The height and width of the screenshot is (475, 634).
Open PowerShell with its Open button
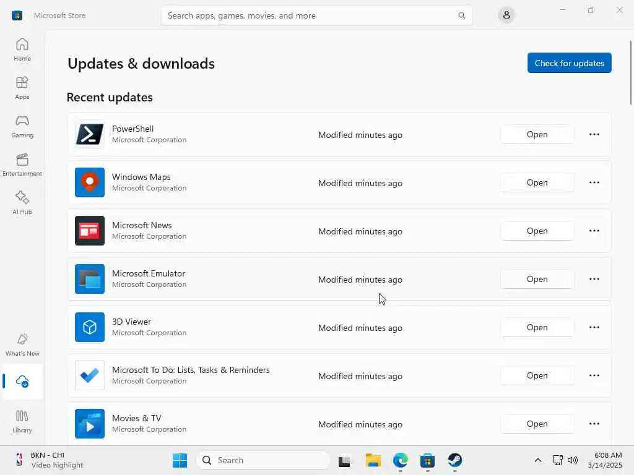(x=537, y=134)
